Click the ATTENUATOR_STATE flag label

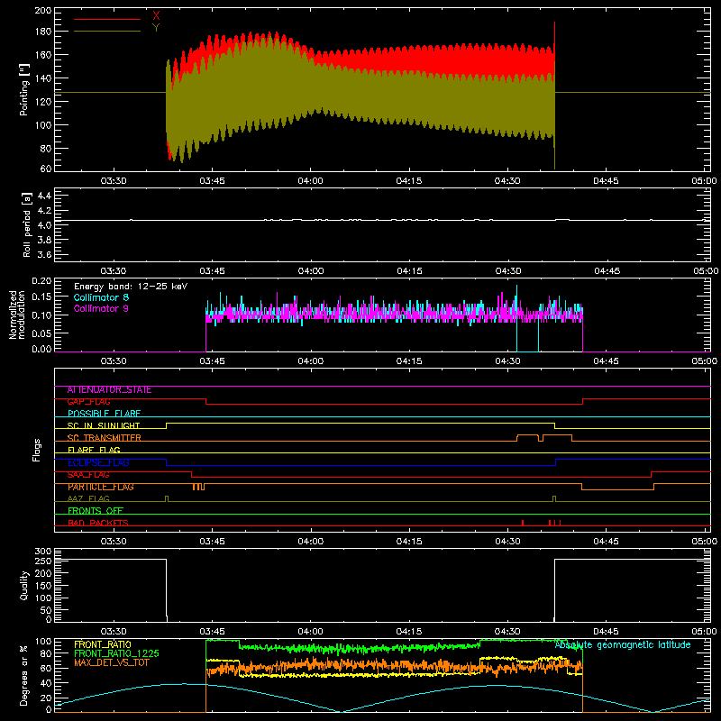109,390
